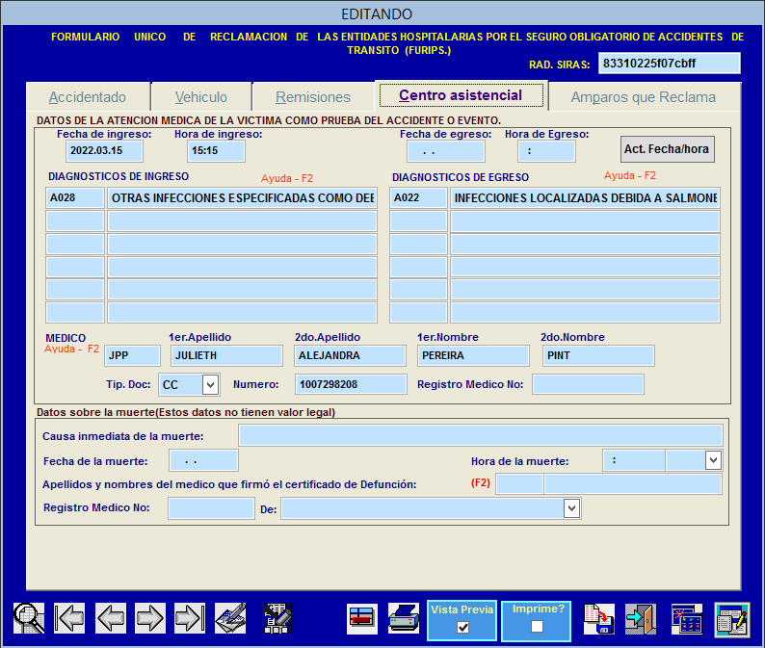The width and height of the screenshot is (765, 648).
Task: Go to the previous record arrow
Action: [x=110, y=618]
